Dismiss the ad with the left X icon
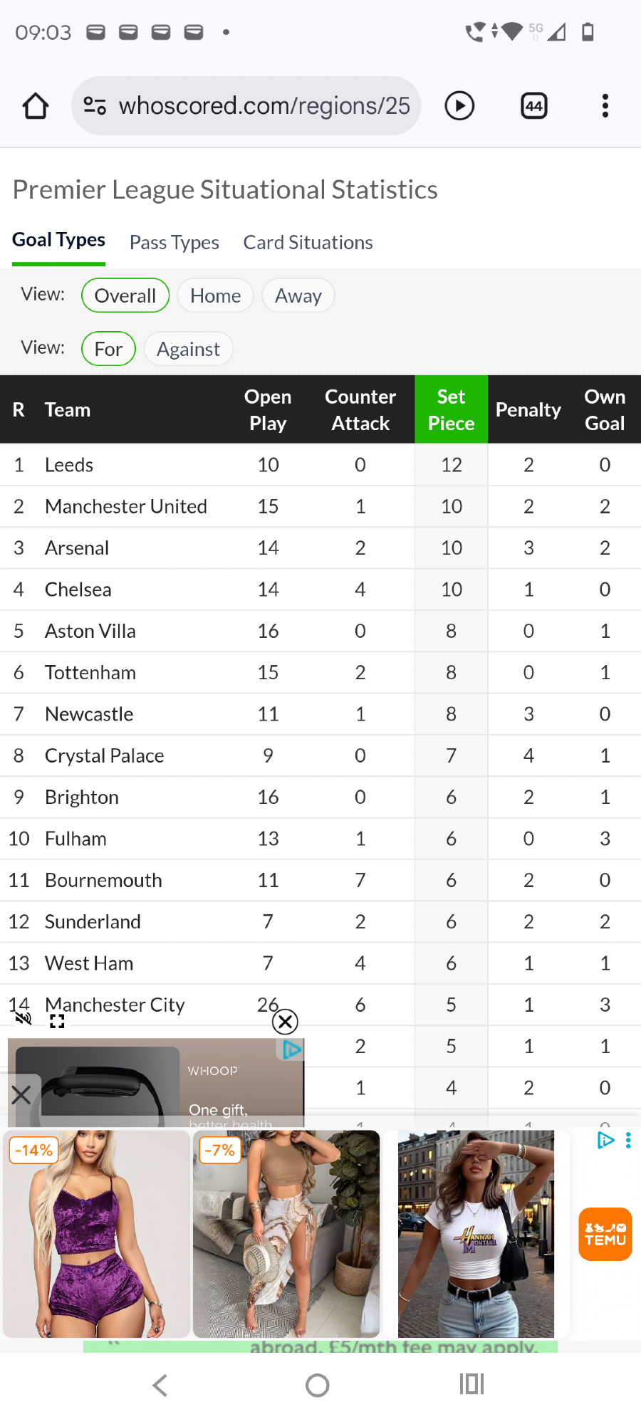Image resolution: width=641 pixels, height=1424 pixels. 21,1094
